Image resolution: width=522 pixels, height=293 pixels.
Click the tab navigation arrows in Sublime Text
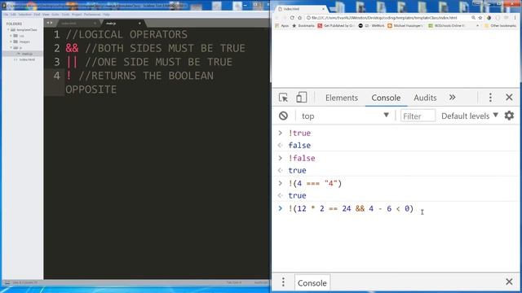click(x=49, y=23)
